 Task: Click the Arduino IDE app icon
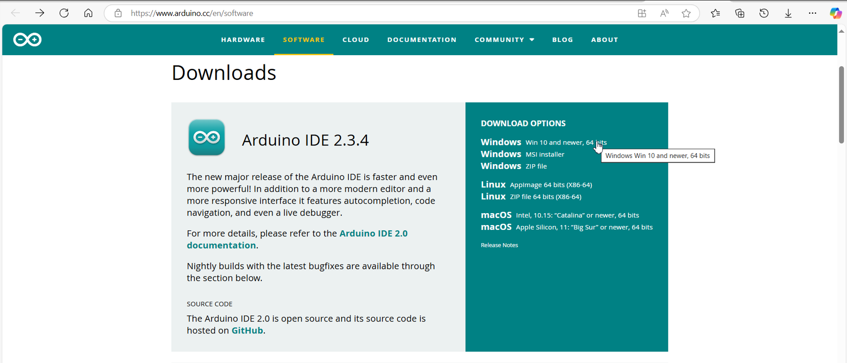point(207,137)
